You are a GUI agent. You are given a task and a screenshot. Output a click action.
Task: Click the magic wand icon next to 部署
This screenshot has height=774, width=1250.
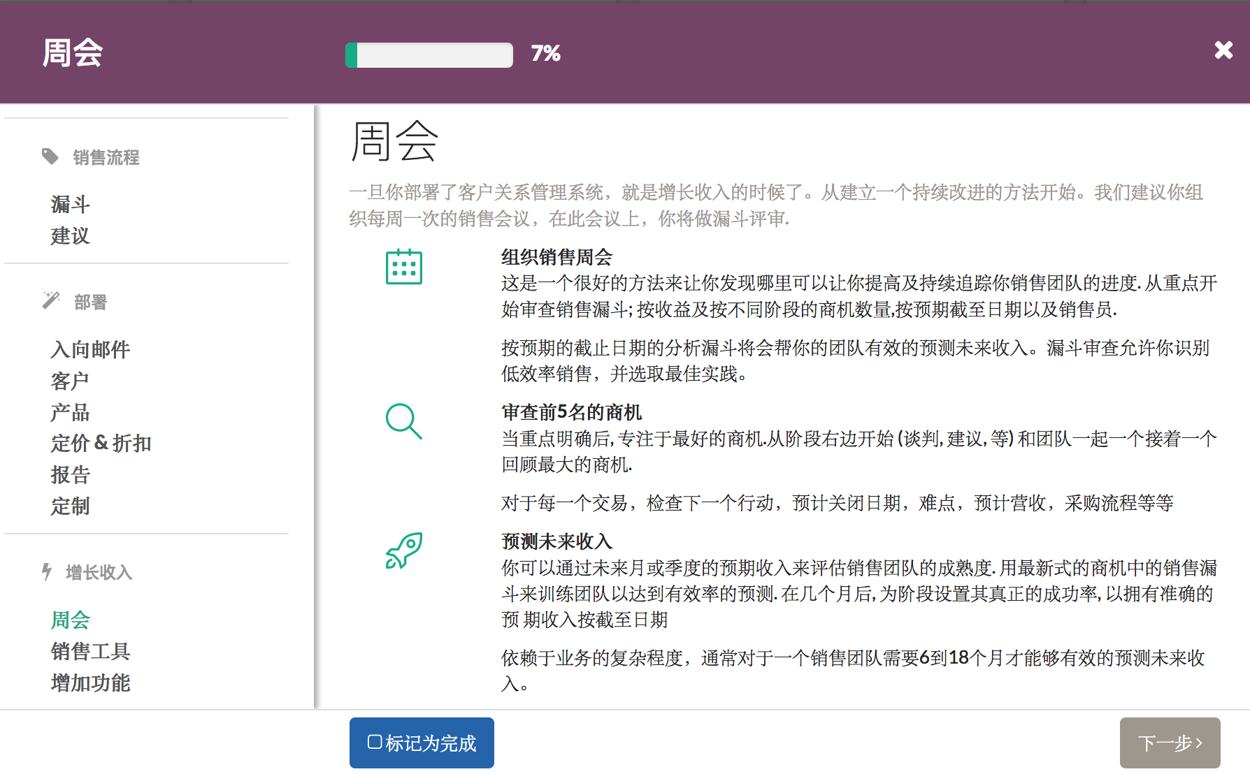(x=50, y=300)
